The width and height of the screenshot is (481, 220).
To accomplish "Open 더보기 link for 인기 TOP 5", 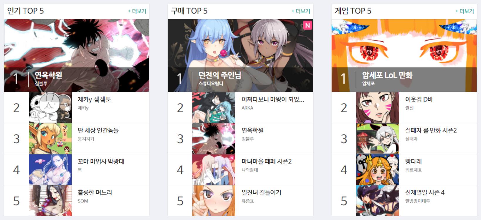I will tap(137, 11).
